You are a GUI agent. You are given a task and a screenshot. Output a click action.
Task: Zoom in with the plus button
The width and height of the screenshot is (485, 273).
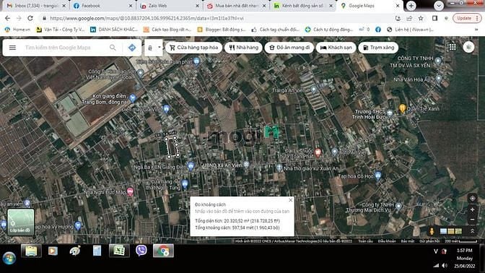[x=472, y=210]
